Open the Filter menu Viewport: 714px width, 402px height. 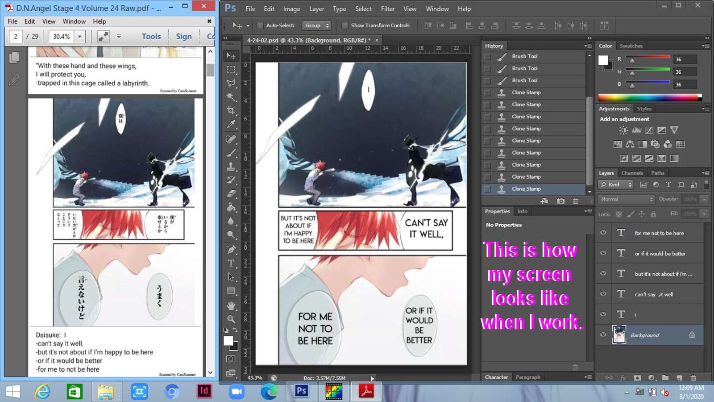(387, 8)
